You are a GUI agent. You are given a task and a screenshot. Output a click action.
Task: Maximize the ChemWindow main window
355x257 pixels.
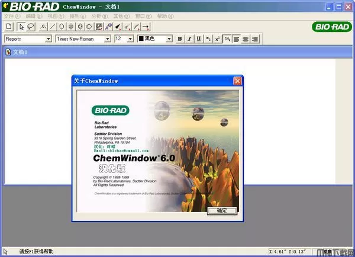(x=338, y=7)
